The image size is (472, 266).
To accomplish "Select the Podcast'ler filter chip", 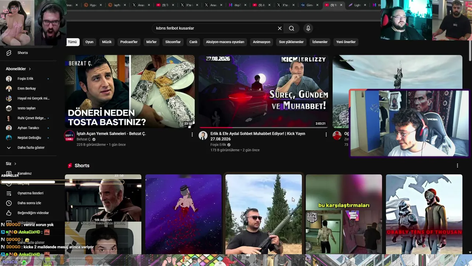I will pyautogui.click(x=129, y=42).
